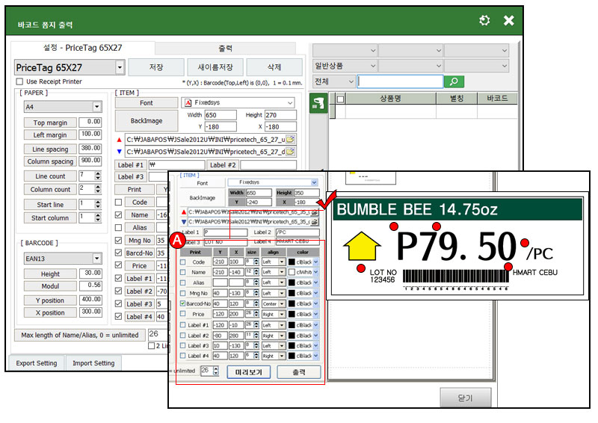Increase Code size spinner in inset panel

(x=256, y=260)
